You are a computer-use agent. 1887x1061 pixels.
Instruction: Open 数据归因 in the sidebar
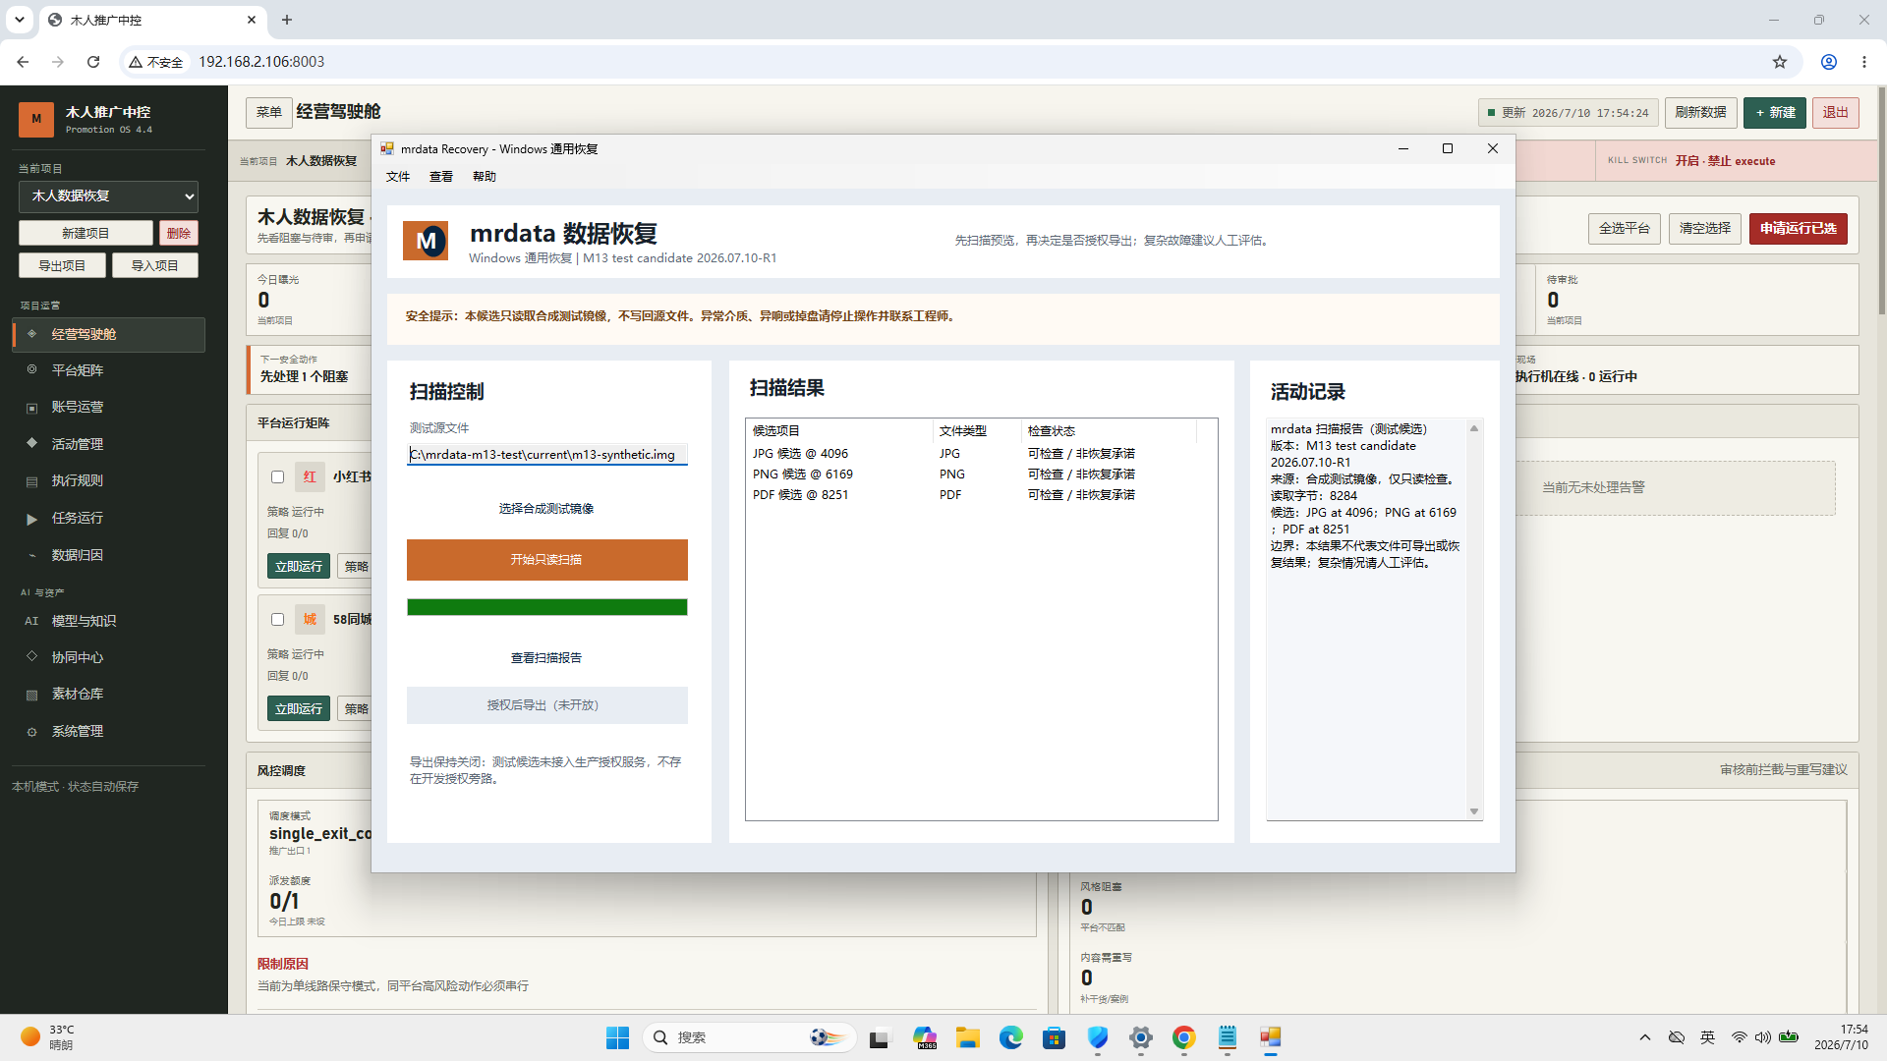(x=109, y=555)
